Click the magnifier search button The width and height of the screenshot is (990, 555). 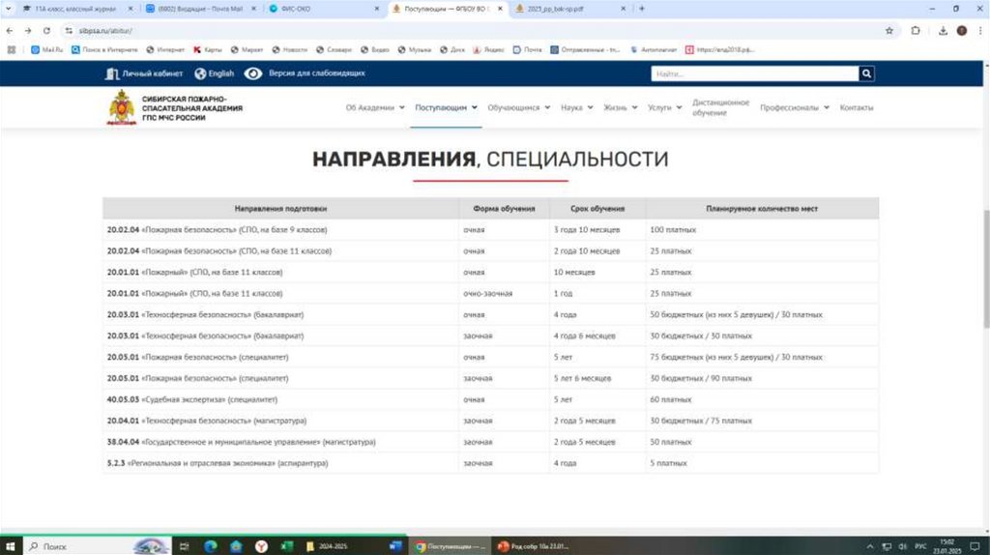click(866, 73)
